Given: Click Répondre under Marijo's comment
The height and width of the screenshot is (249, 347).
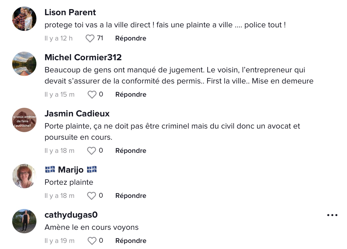Looking at the screenshot, I should point(131,196).
